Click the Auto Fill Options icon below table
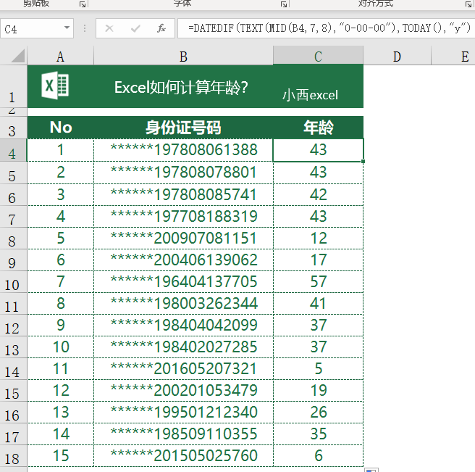Viewport: 475px width, 472px height. click(x=371, y=470)
